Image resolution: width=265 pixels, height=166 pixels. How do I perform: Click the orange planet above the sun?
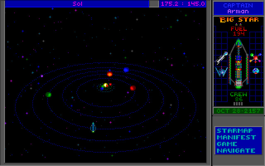coord(109,74)
